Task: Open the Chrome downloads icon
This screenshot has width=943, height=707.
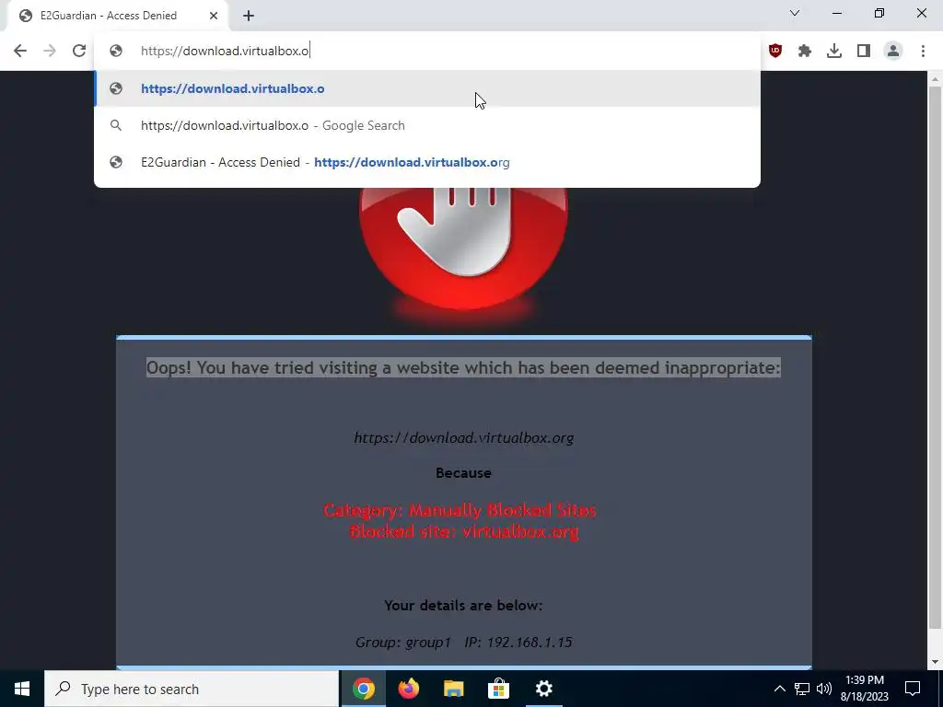Action: (834, 52)
